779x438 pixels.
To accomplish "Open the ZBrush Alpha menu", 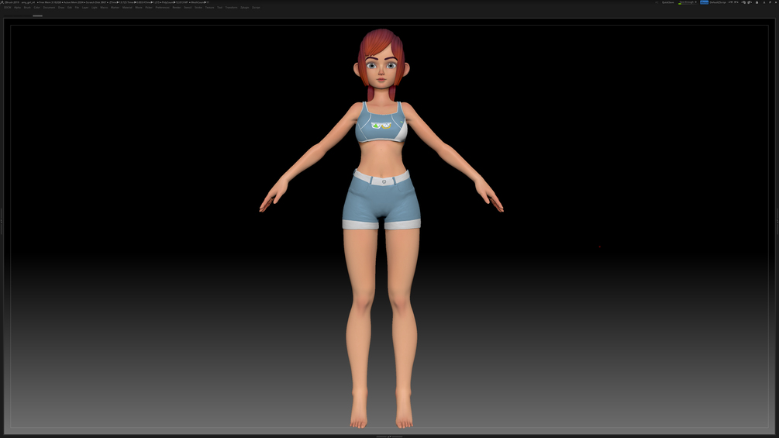I will [17, 8].
